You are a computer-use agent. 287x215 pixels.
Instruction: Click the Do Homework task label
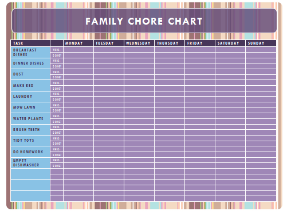coord(28,152)
